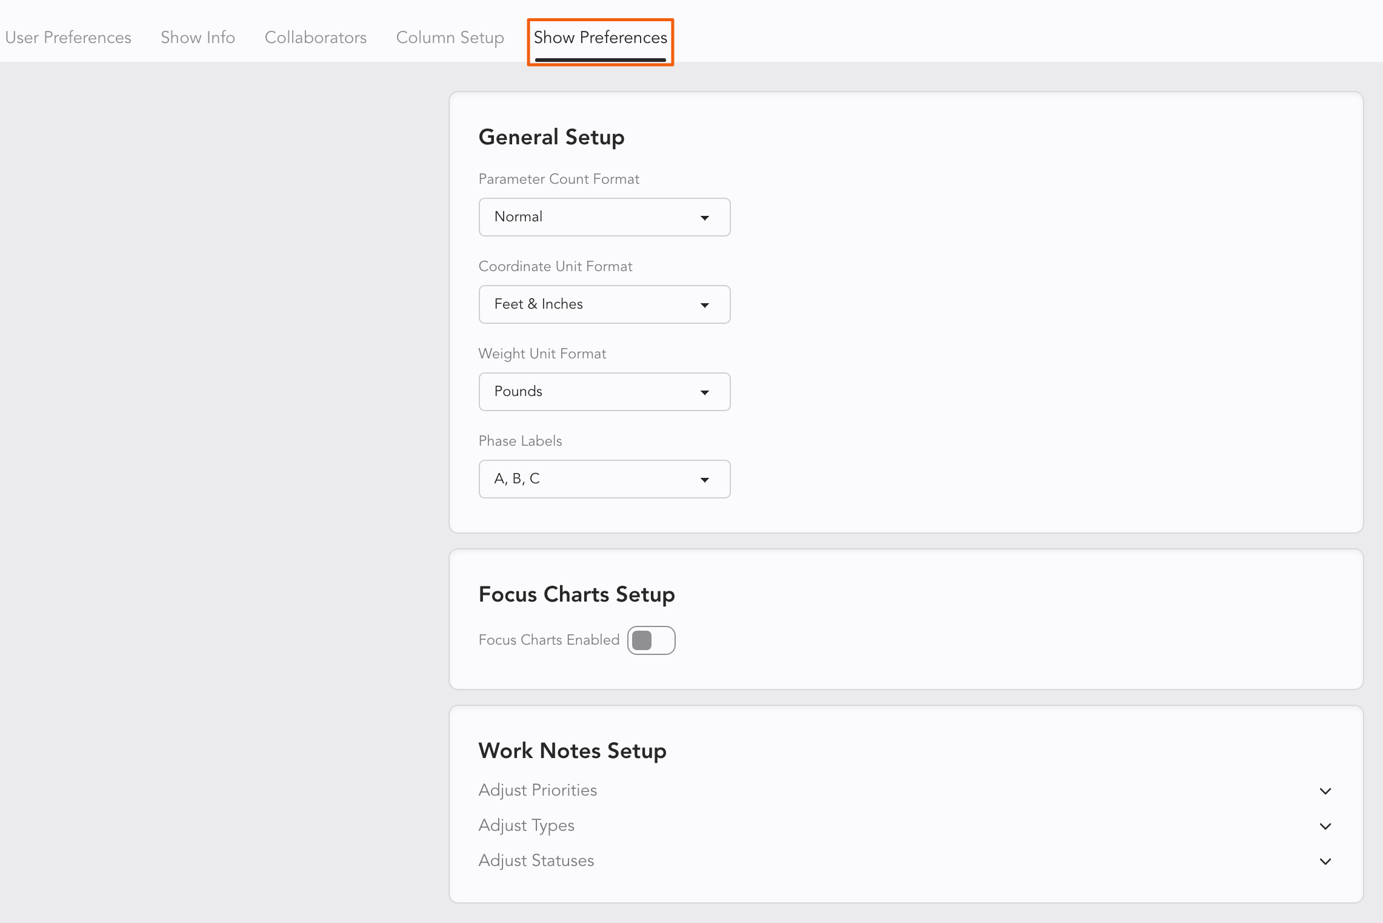Open the Weight Unit Format dropdown
The width and height of the screenshot is (1383, 923).
click(x=604, y=392)
